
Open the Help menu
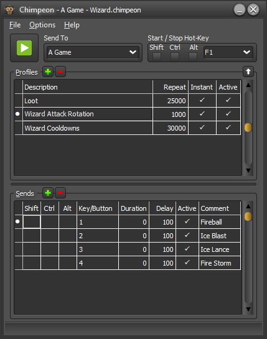72,25
